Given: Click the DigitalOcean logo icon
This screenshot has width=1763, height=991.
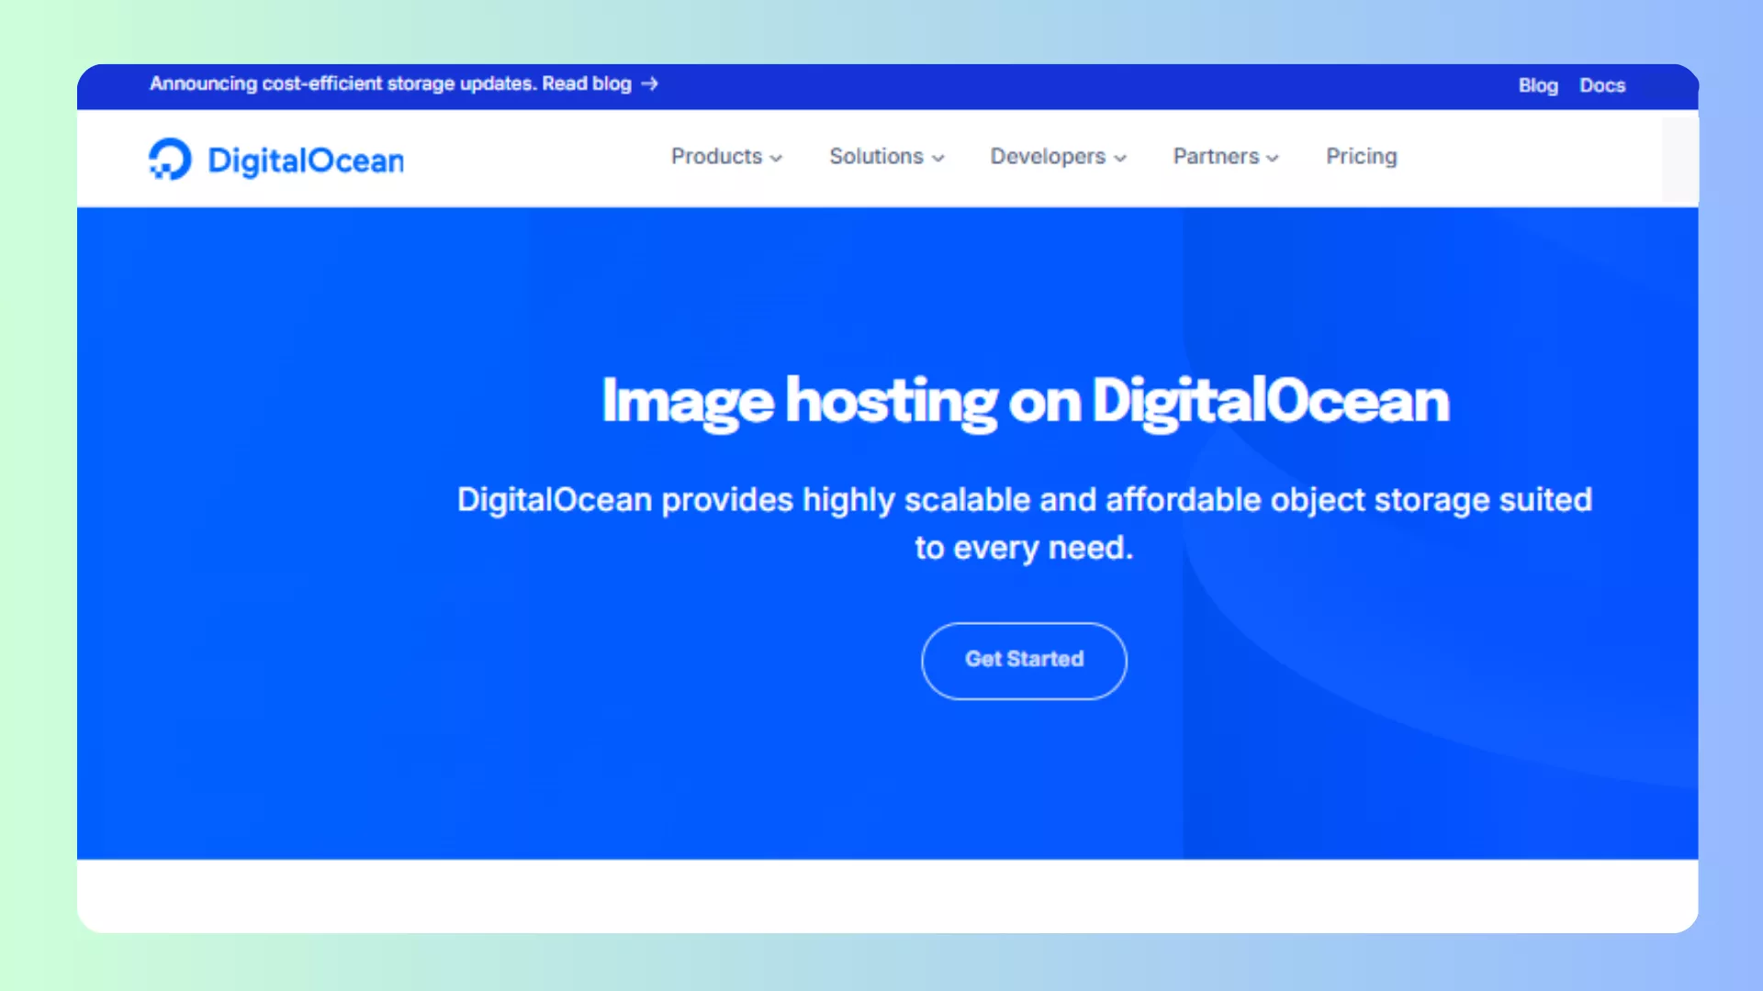Looking at the screenshot, I should pos(168,158).
